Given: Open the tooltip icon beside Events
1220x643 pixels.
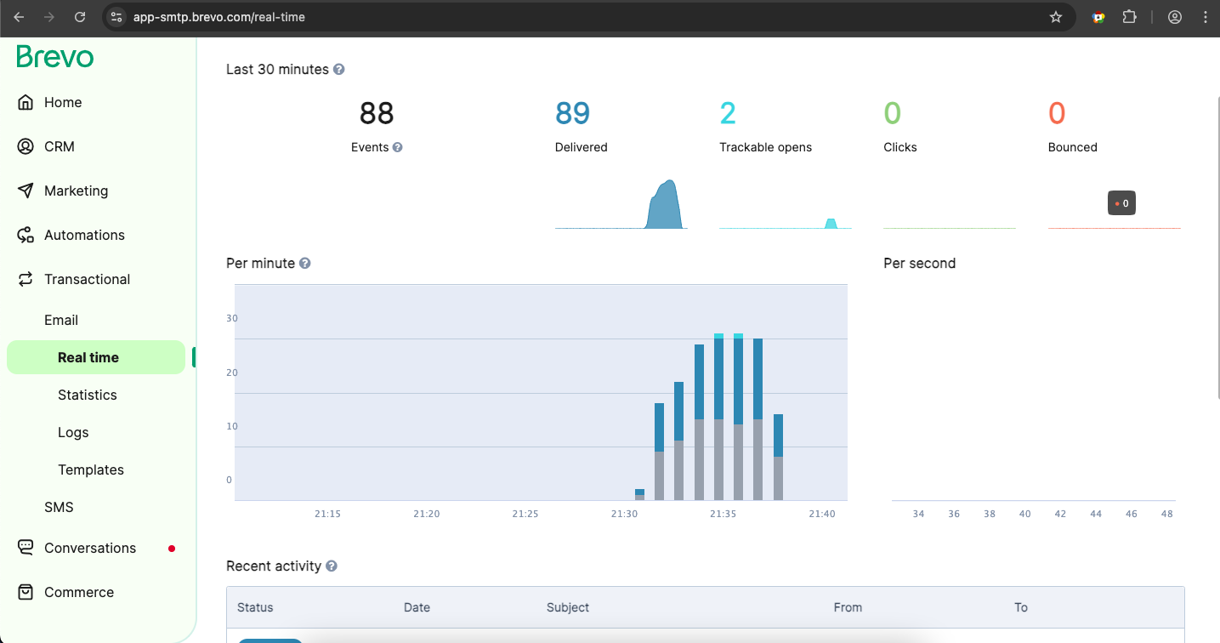Looking at the screenshot, I should 398,147.
